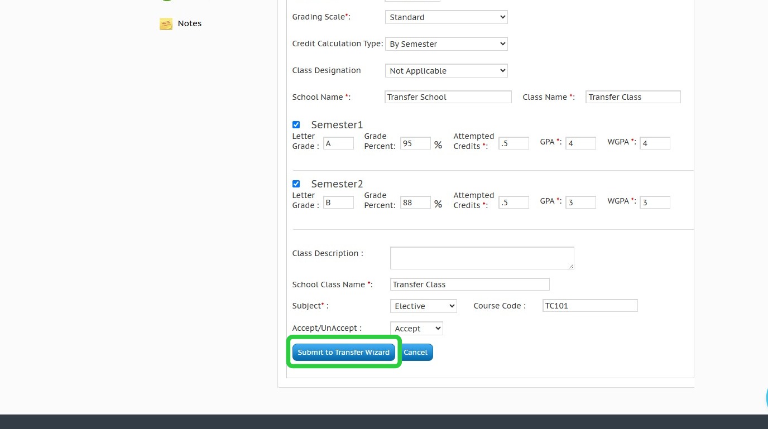Click Semester2 GPA field

click(580, 203)
